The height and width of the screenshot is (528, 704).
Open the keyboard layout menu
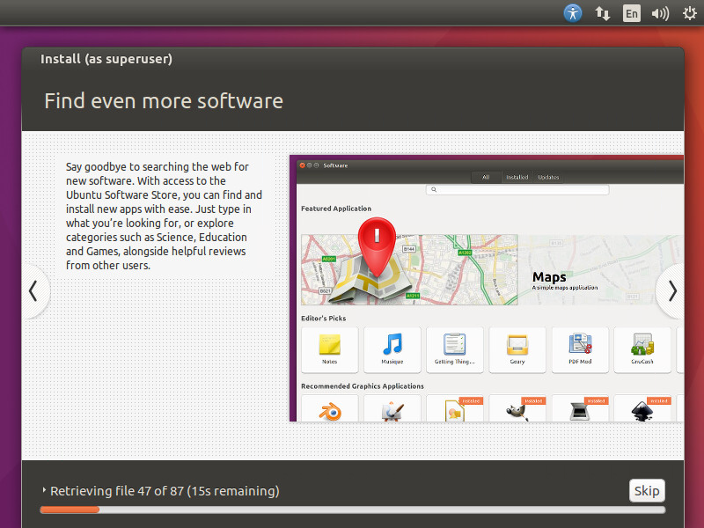click(631, 13)
